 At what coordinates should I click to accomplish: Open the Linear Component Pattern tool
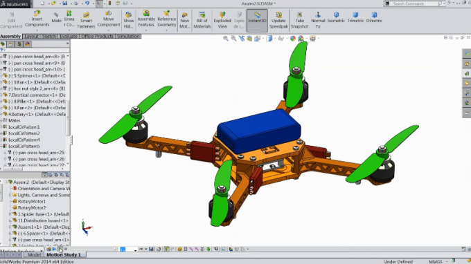pos(69,18)
